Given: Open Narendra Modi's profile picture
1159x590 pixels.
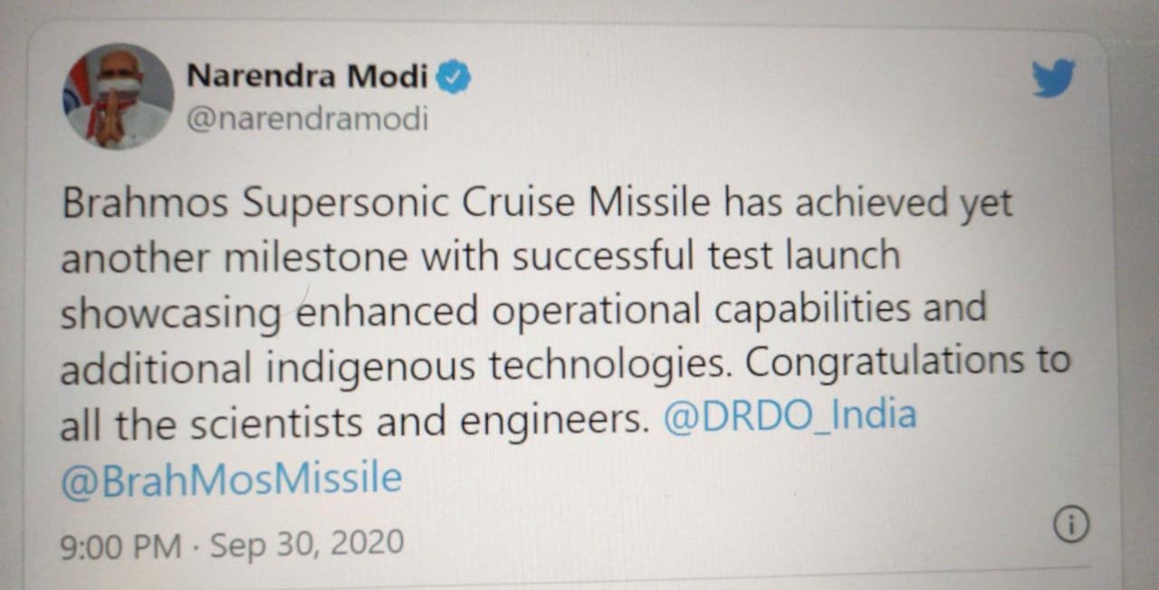Looking at the screenshot, I should 117,97.
